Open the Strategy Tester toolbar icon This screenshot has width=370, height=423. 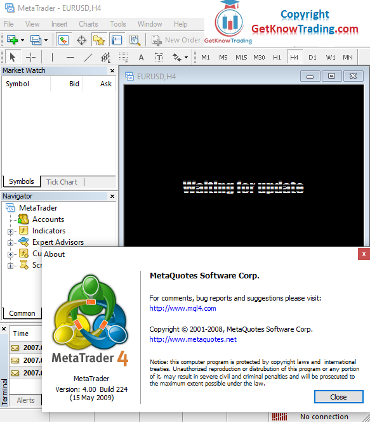click(x=135, y=40)
